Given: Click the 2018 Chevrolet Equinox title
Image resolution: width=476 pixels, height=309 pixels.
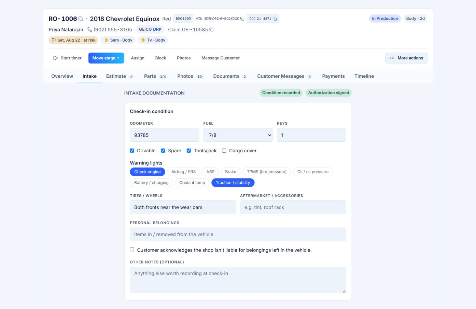Looking at the screenshot, I should click(125, 19).
